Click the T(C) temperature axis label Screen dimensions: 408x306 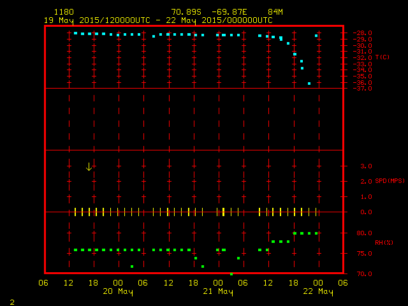click(x=382, y=57)
